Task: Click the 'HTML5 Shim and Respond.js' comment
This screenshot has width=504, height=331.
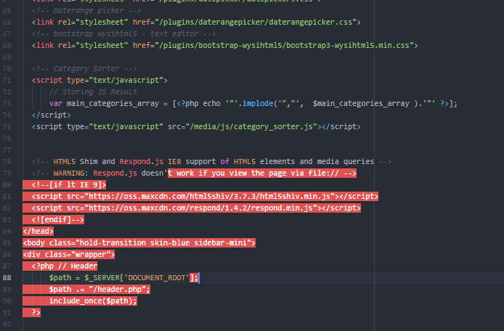Action: pos(211,161)
